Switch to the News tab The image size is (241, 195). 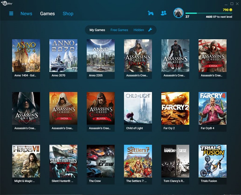click(x=26, y=14)
